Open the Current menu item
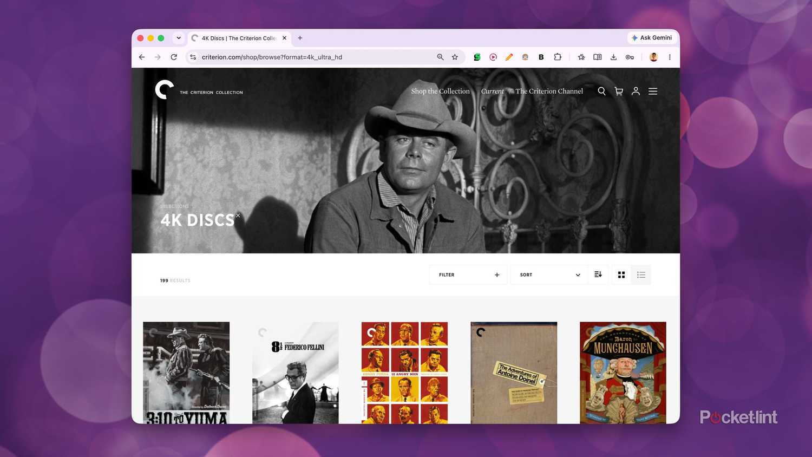812x457 pixels. (x=492, y=92)
